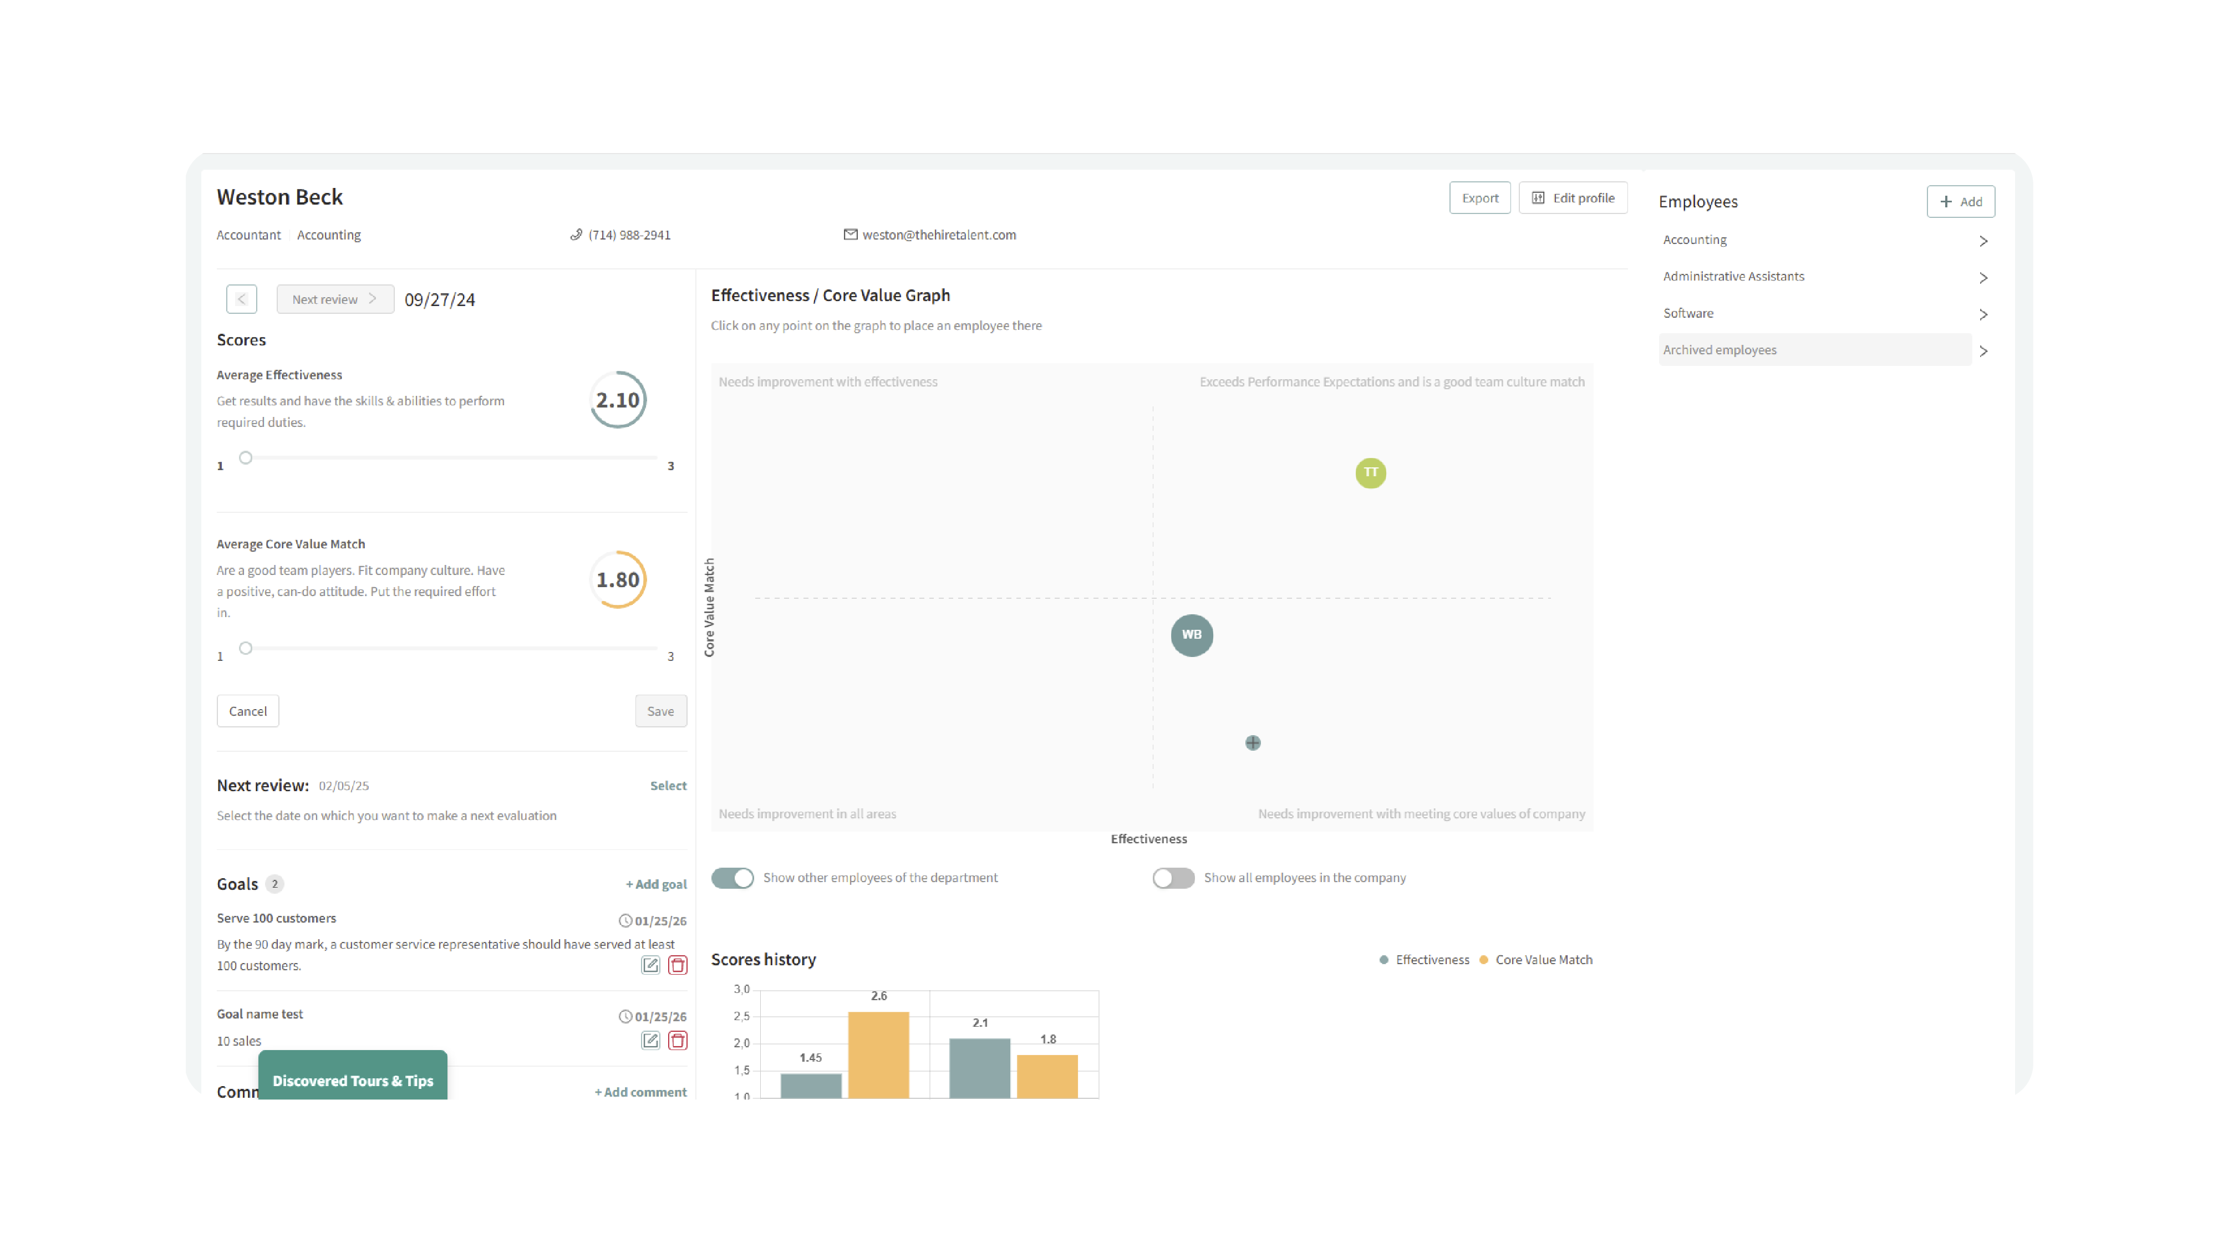This screenshot has width=2218, height=1248.
Task: Enable show all employees in company
Action: [x=1173, y=878]
